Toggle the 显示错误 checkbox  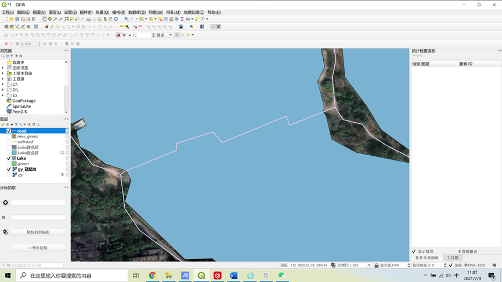(414, 251)
